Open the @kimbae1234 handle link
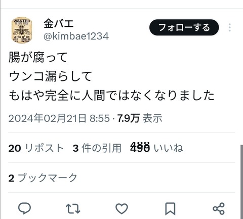The width and height of the screenshot is (243, 219). (76, 36)
